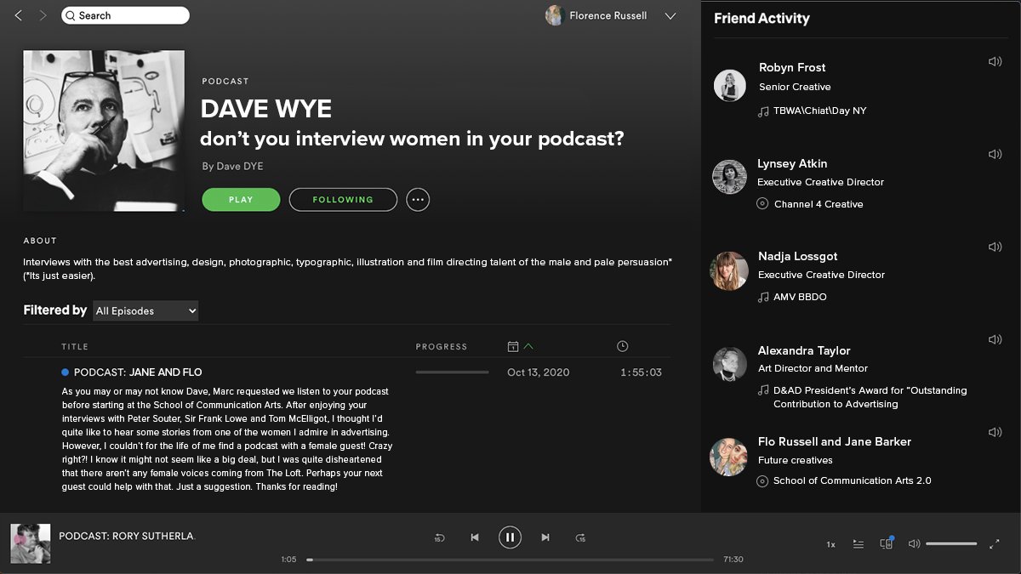Go to the previous track
The height and width of the screenshot is (574, 1021).
click(x=475, y=537)
